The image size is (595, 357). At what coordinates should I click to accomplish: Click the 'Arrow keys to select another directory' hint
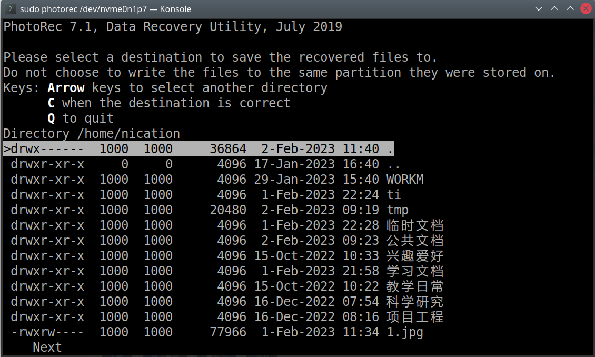(187, 87)
